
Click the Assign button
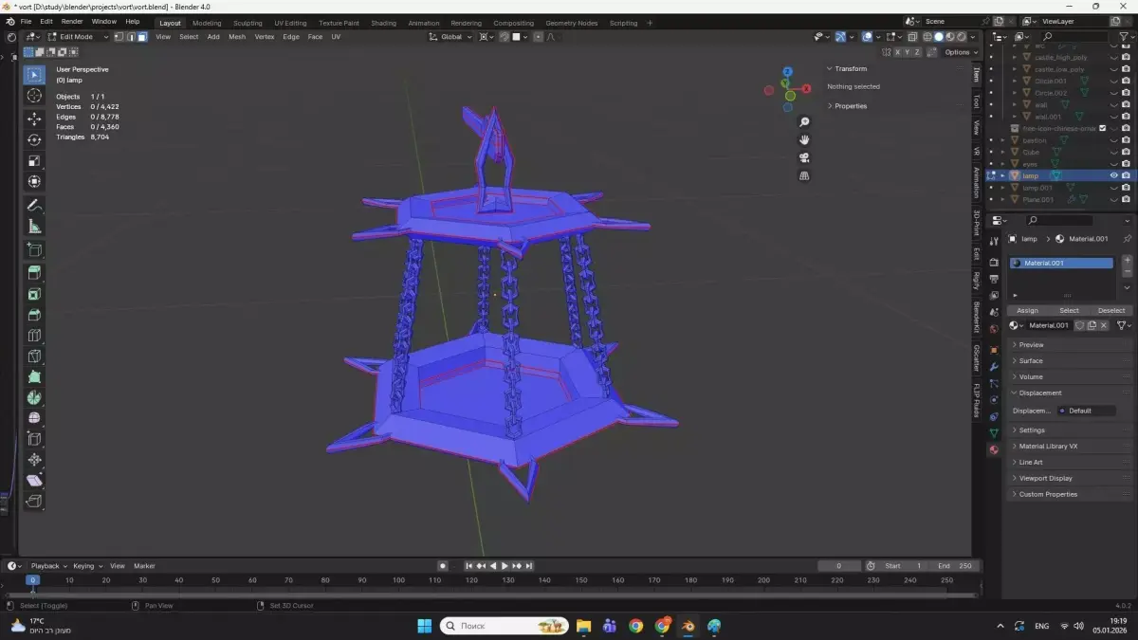[1027, 310]
